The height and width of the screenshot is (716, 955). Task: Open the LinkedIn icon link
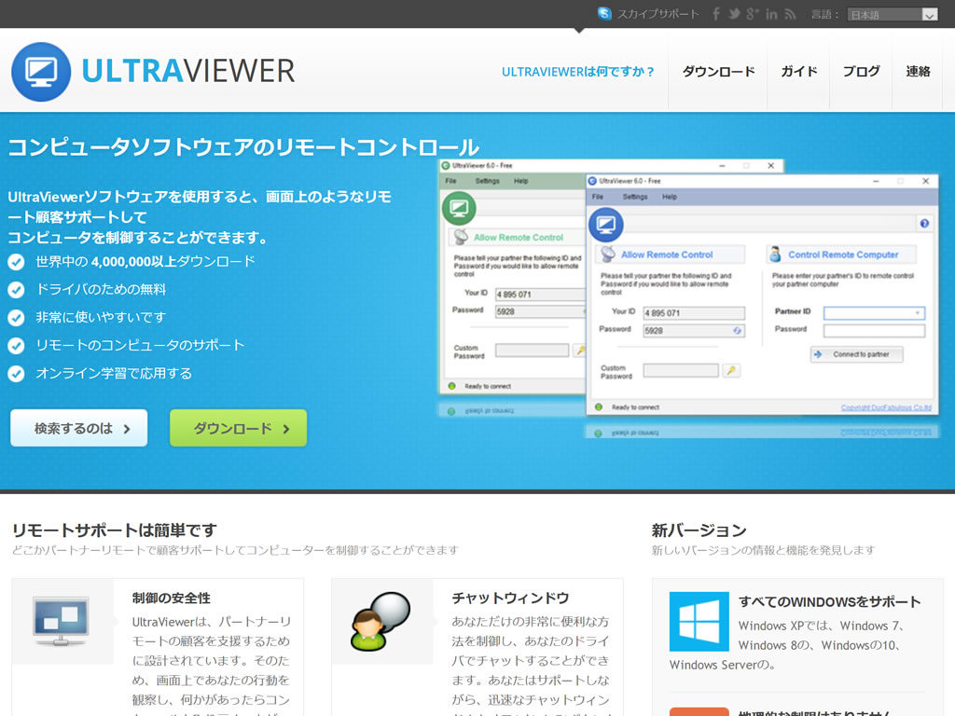[771, 14]
